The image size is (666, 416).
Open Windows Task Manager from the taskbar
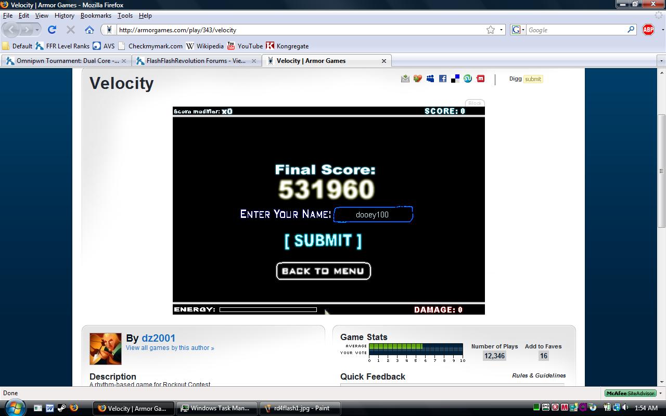click(218, 408)
